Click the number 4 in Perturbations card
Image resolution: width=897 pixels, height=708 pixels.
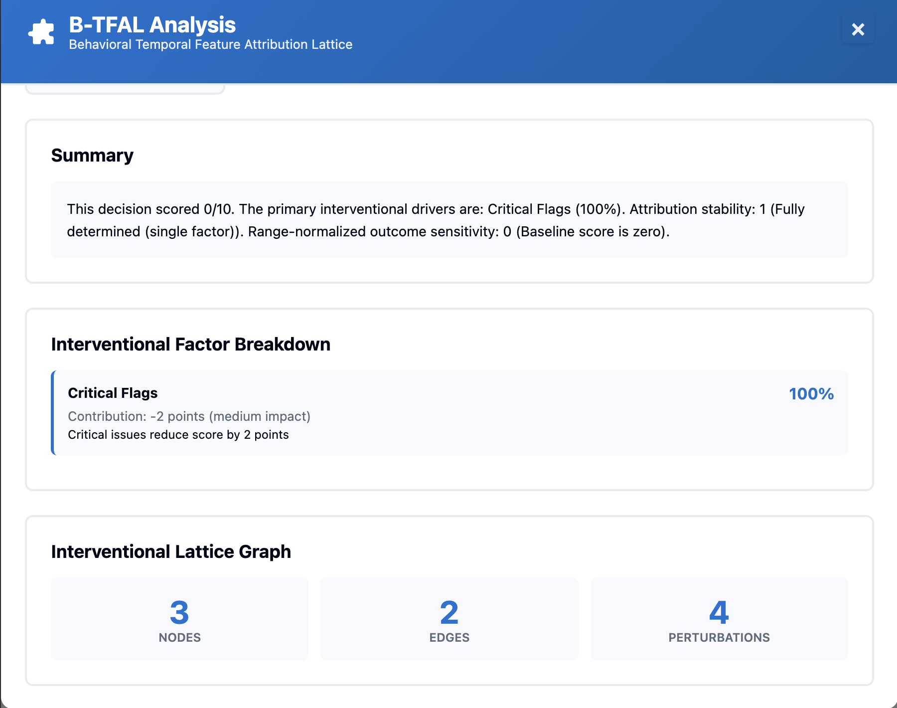[719, 612]
